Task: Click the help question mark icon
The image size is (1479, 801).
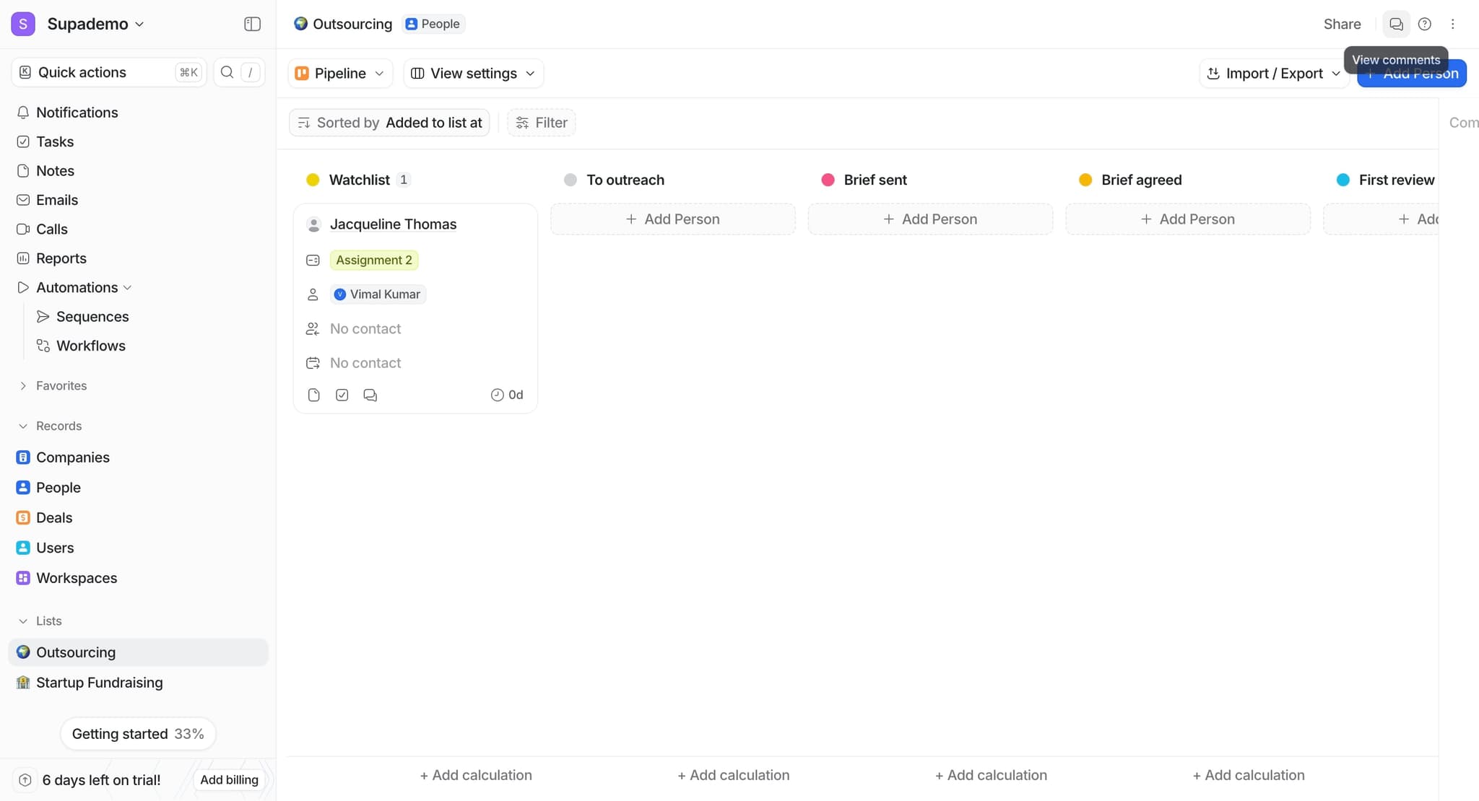Action: tap(1424, 24)
